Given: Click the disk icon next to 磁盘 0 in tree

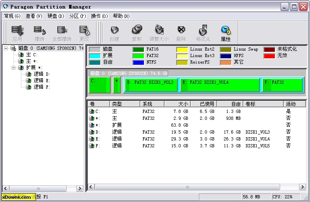Looking at the screenshot, I should click(x=13, y=48).
